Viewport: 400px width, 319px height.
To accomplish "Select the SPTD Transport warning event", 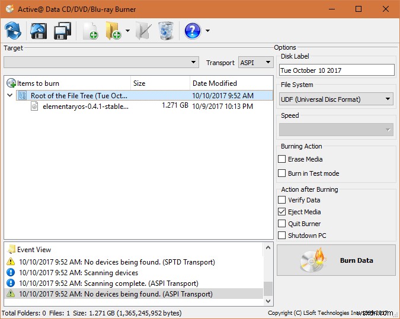I will tap(133, 262).
